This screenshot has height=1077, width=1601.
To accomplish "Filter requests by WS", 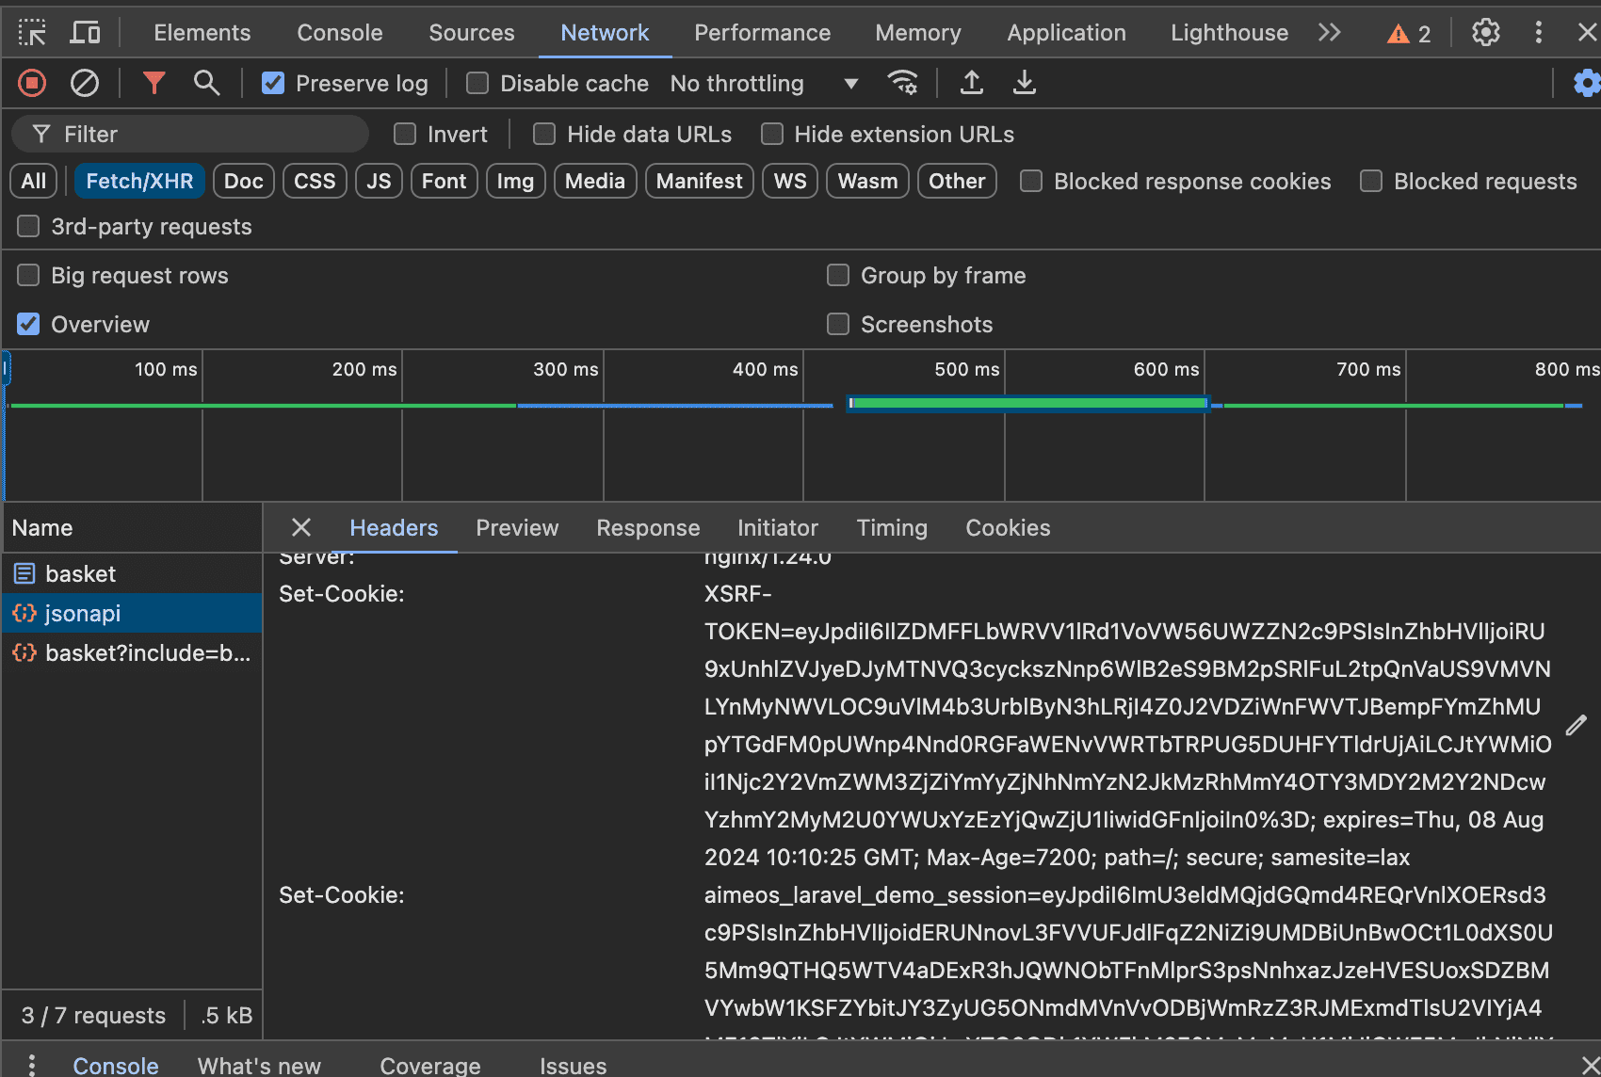I will 790,181.
